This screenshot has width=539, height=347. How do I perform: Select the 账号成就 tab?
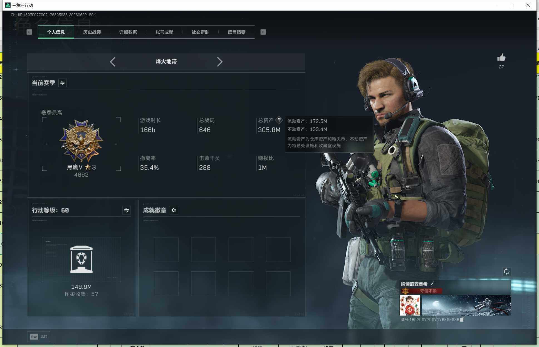(164, 32)
